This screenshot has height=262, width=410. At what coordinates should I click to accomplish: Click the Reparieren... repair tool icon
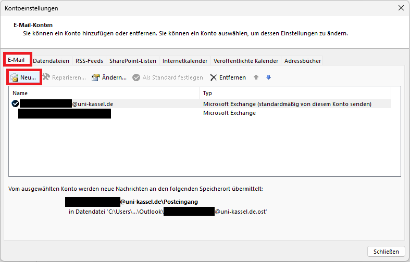46,77
